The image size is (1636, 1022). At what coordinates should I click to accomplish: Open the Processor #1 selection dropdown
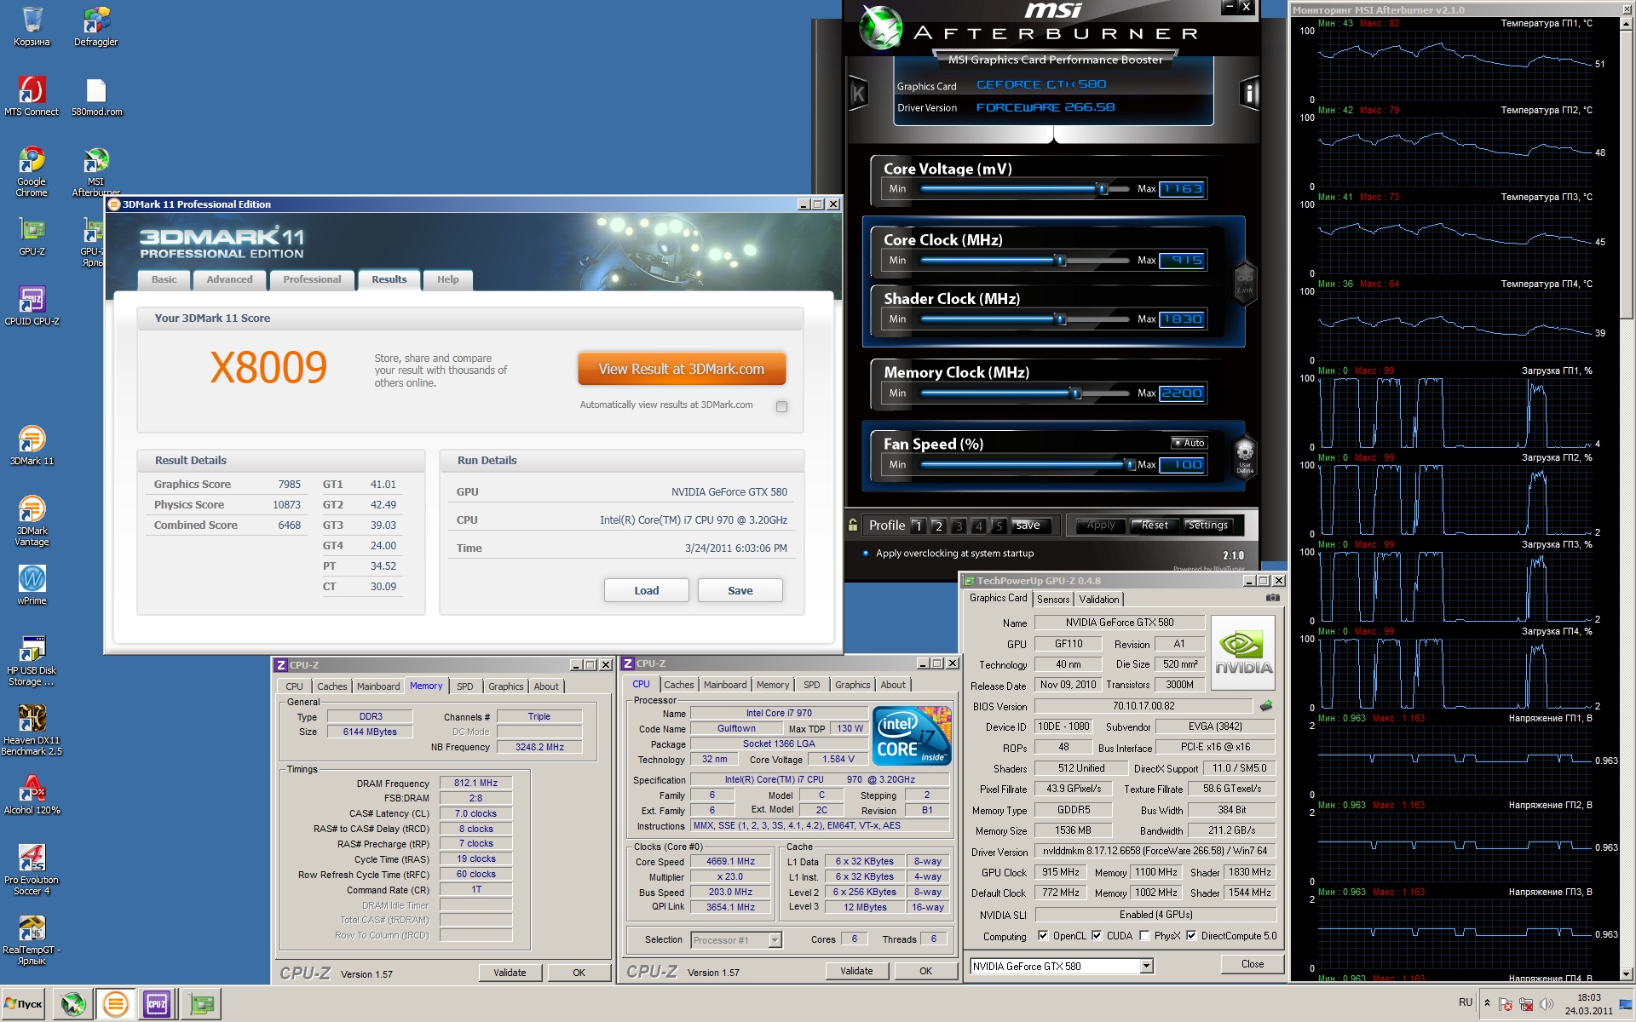(x=775, y=940)
